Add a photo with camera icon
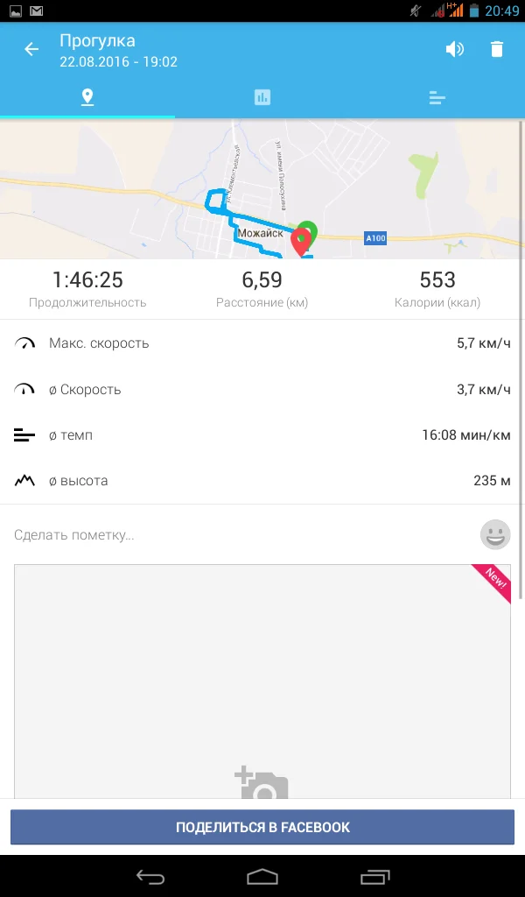 (262, 785)
